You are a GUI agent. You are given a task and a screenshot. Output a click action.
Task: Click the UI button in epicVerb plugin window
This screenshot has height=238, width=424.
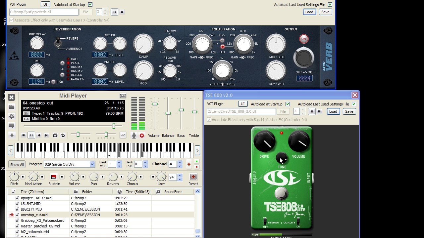pyautogui.click(x=45, y=4)
